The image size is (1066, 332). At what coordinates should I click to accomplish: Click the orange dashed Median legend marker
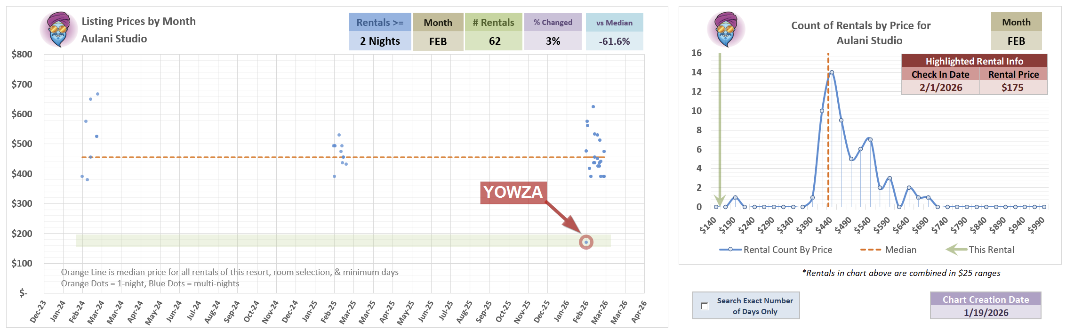point(870,250)
